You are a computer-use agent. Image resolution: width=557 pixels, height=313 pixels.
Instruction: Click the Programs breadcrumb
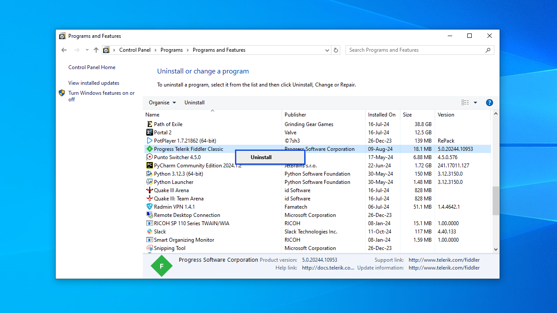pos(171,50)
